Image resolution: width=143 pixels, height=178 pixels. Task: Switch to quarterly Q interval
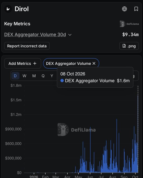point(43,76)
